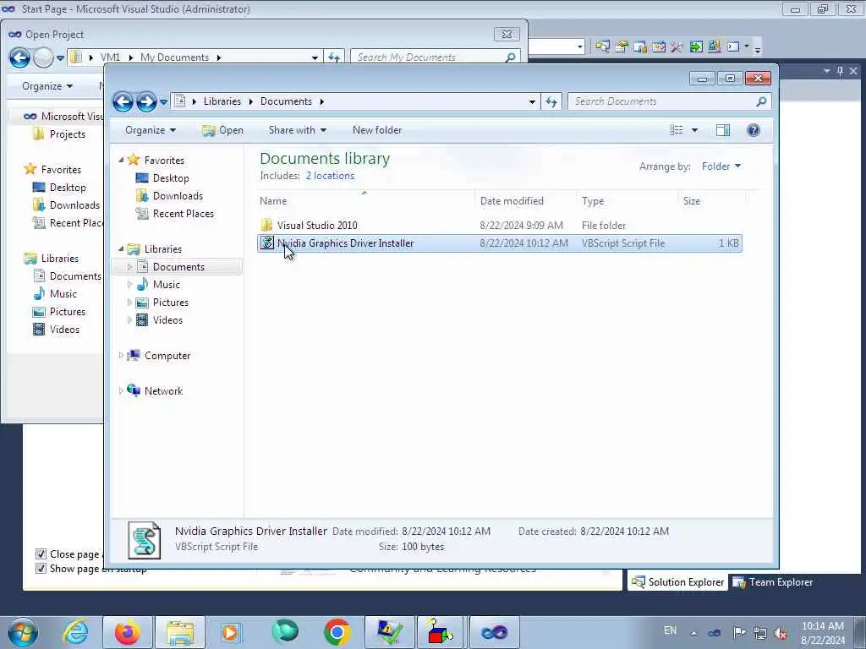Toggle the Show page on startup checkbox

tap(41, 569)
